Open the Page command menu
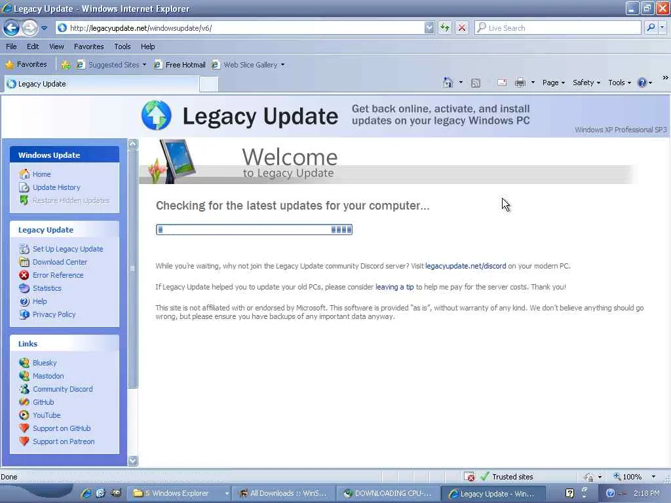Image resolution: width=671 pixels, height=503 pixels. (553, 83)
